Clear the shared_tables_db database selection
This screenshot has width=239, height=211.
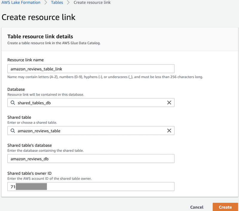point(169,103)
